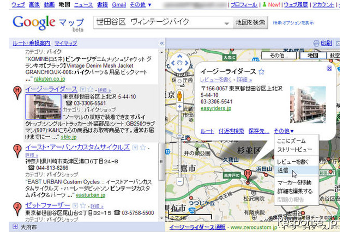349x232 pixels.
Task: Select the Street View pegman icon
Action: 179,96
